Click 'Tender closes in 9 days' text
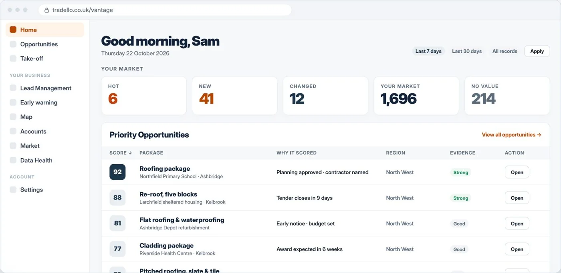This screenshot has height=273, width=561. coord(305,198)
